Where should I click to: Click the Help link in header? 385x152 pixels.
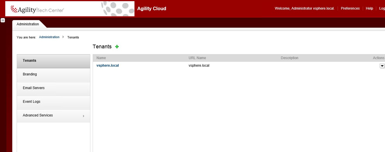(x=369, y=8)
